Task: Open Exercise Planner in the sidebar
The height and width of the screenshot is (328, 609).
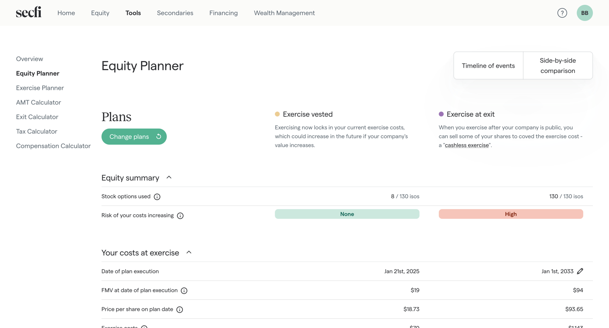Action: click(40, 88)
